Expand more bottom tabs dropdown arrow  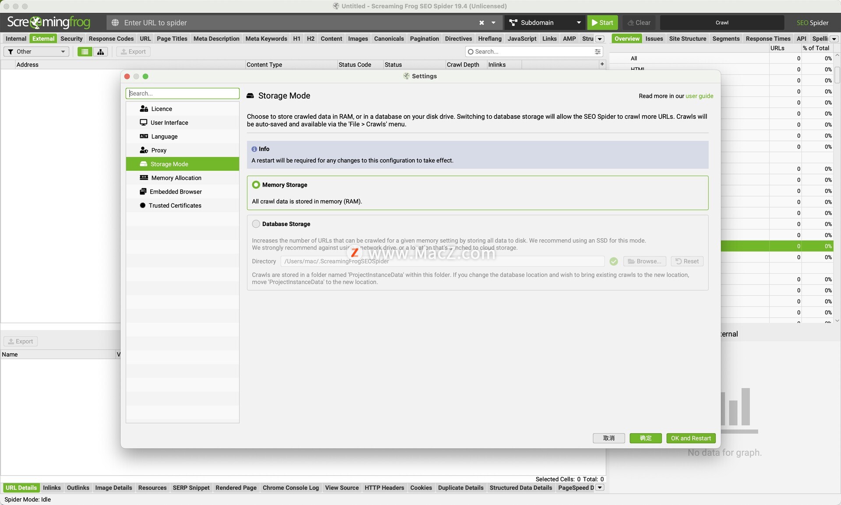click(x=600, y=487)
